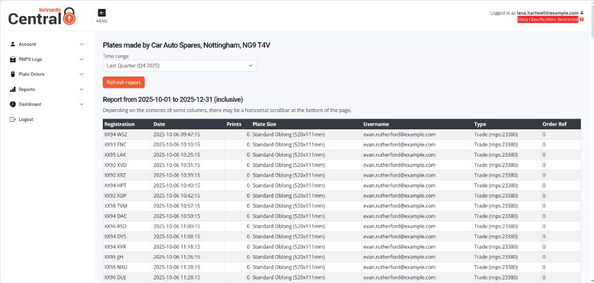Click the back arrow MENU icon
The height and width of the screenshot is (283, 594).
click(x=102, y=13)
